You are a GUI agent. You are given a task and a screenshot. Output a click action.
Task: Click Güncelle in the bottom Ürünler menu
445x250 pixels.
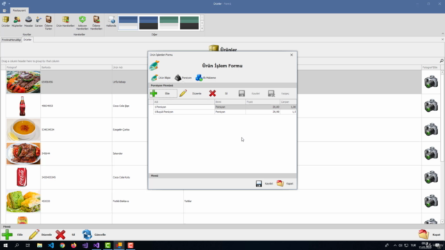pyautogui.click(x=95, y=235)
